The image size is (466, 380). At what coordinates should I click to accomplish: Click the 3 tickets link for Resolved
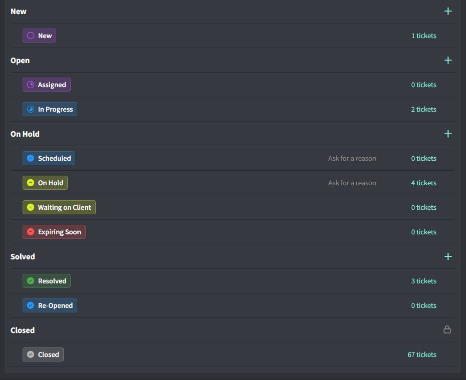[423, 281]
